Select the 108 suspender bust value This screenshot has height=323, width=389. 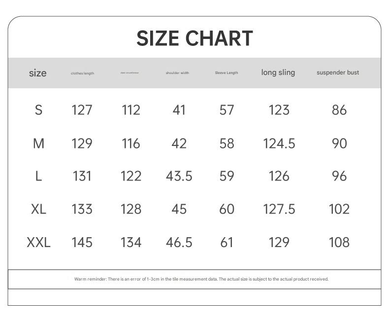pyautogui.click(x=339, y=242)
